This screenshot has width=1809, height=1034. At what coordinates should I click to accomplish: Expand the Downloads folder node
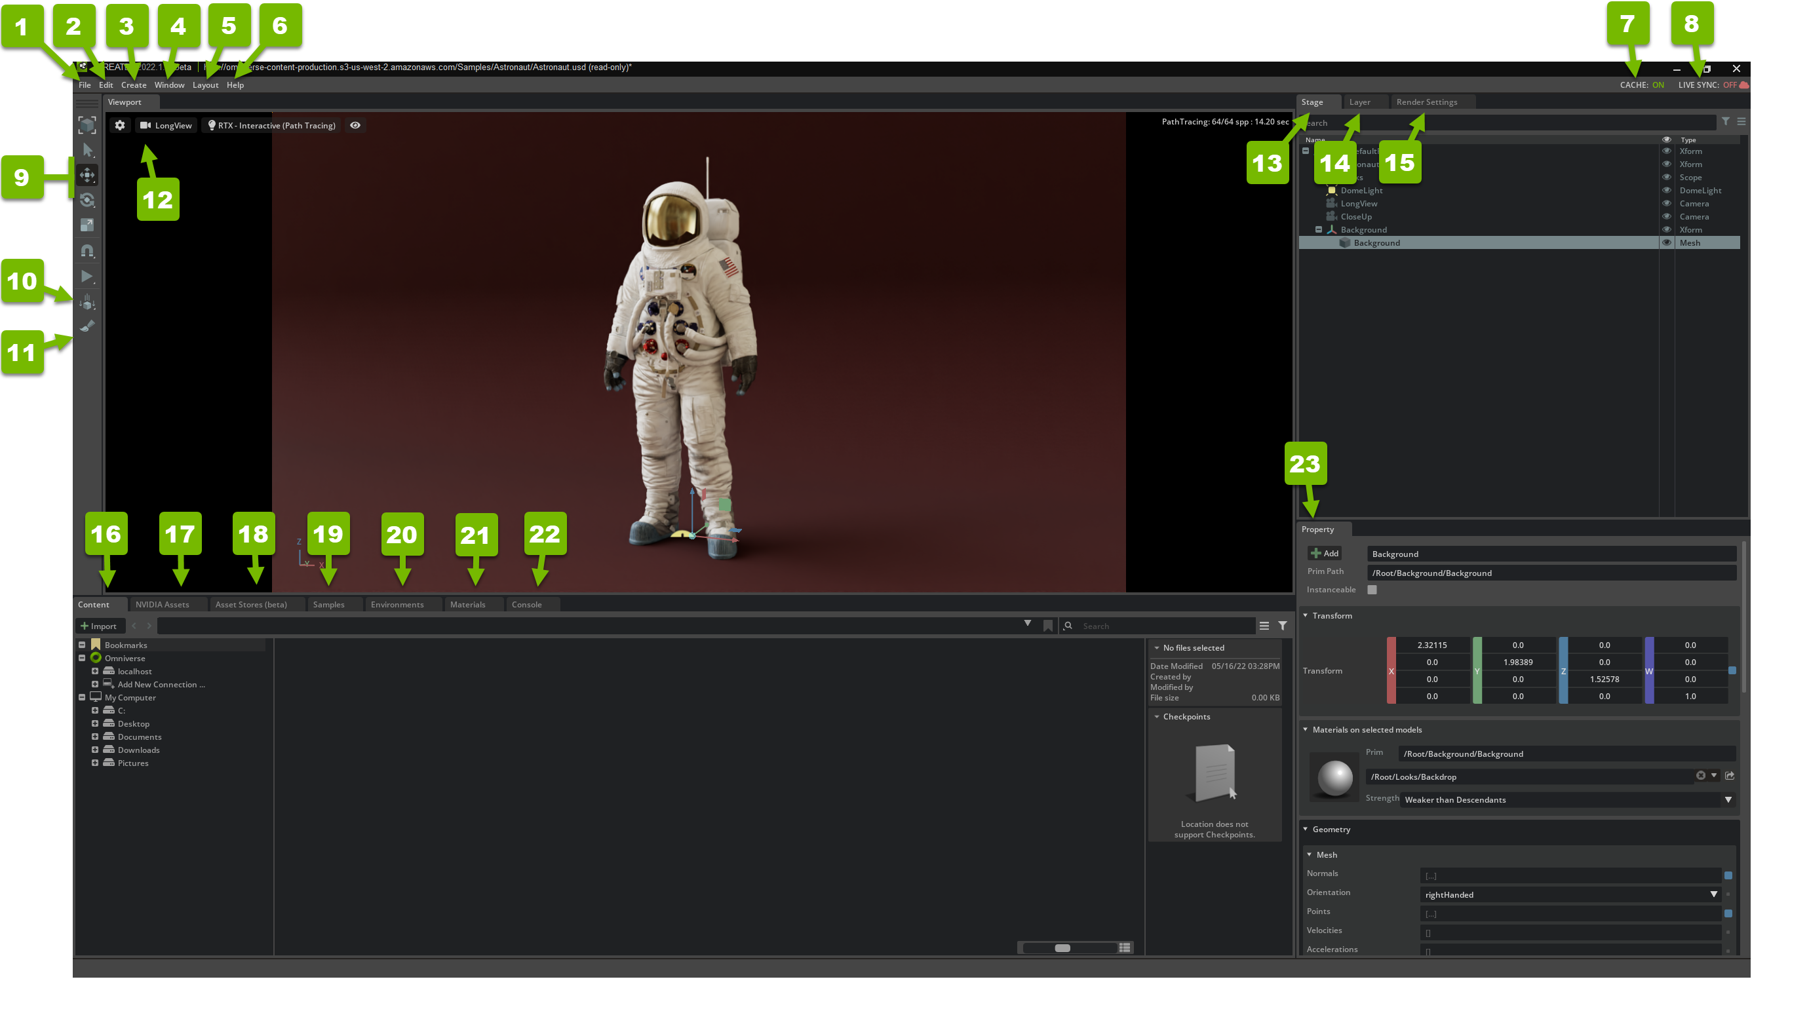(x=95, y=750)
